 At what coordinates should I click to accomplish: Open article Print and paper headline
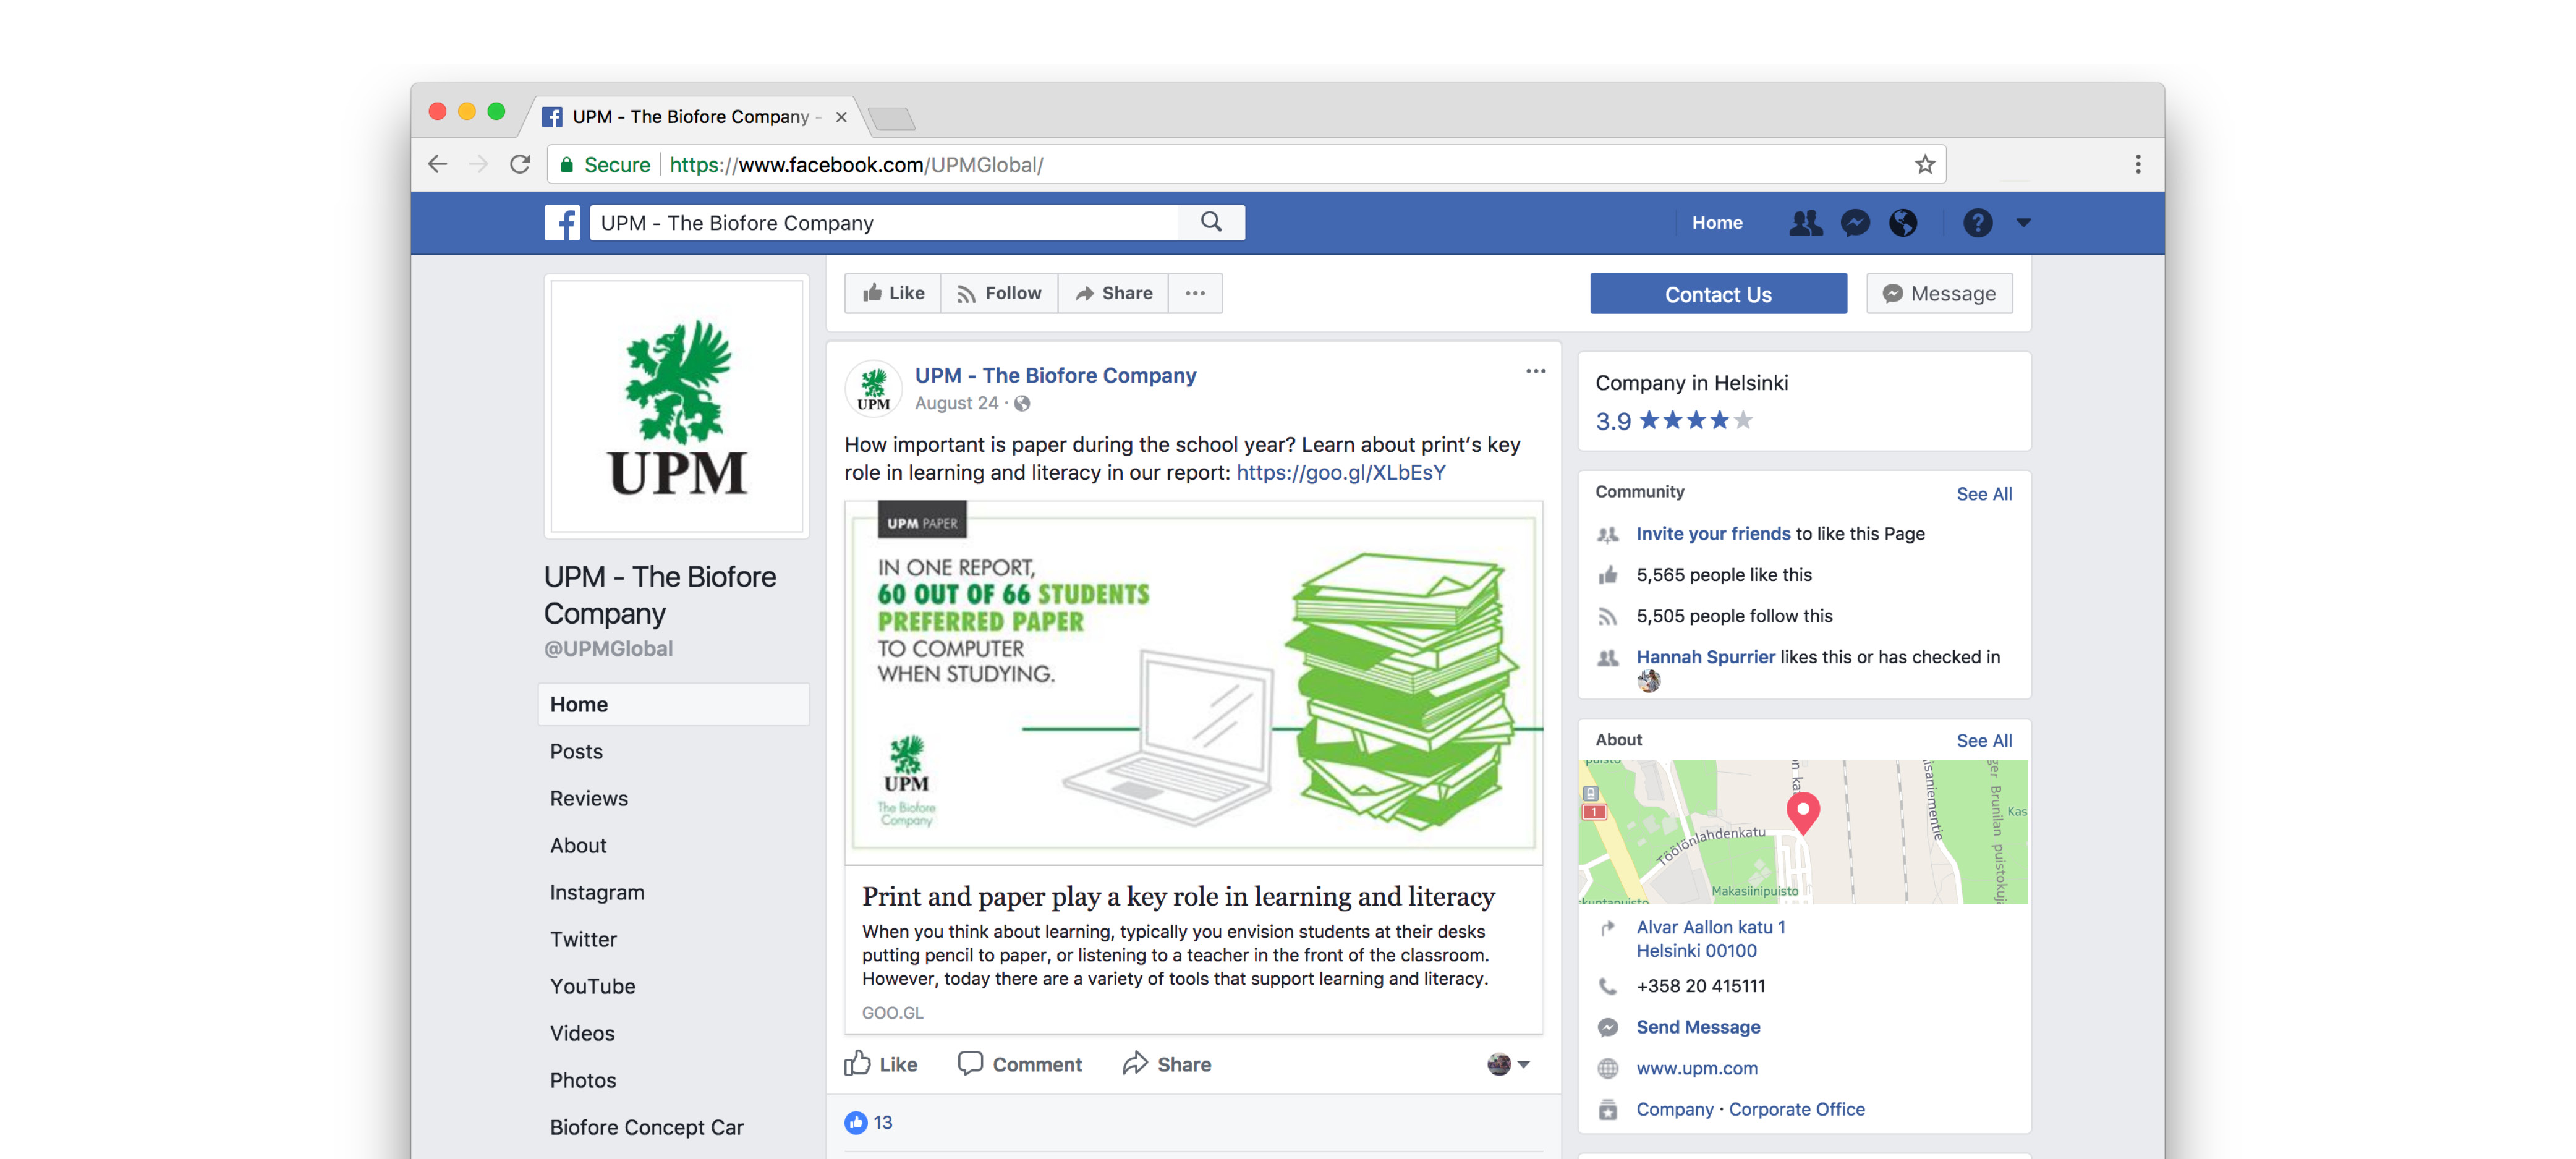point(1178,896)
